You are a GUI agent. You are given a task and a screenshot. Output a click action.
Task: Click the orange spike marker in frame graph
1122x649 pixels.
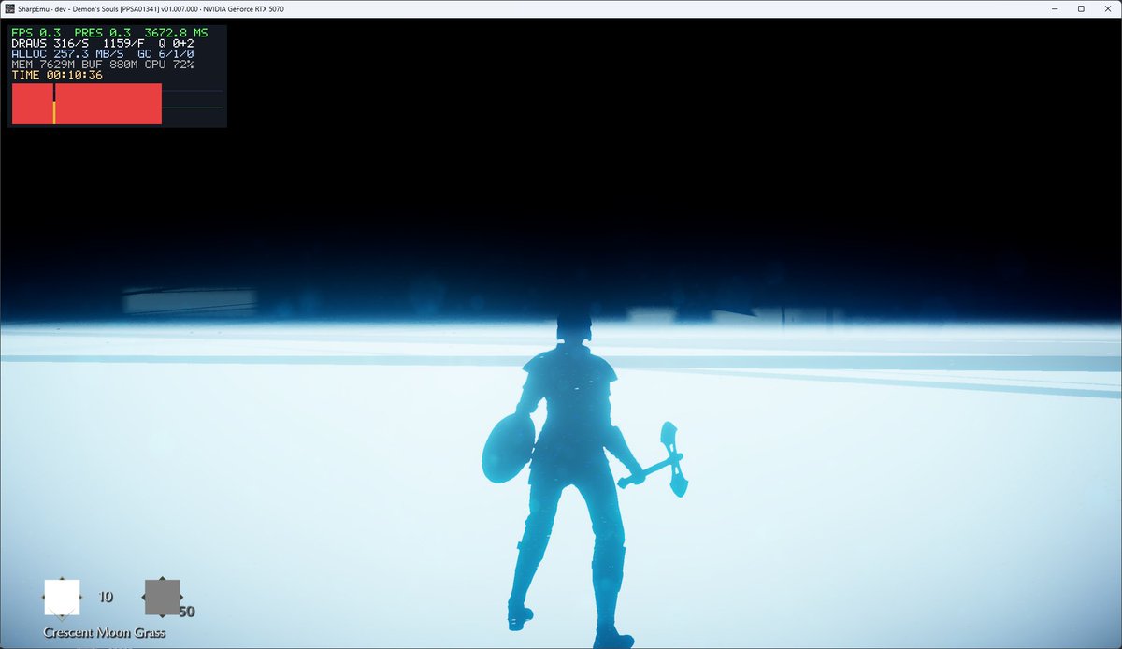pyautogui.click(x=54, y=112)
